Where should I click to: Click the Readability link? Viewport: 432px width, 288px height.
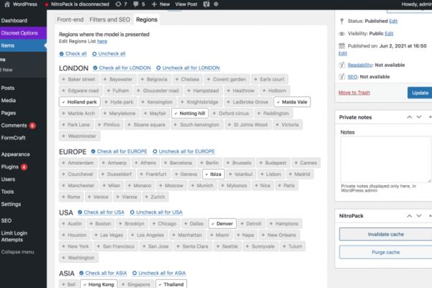[360, 65]
